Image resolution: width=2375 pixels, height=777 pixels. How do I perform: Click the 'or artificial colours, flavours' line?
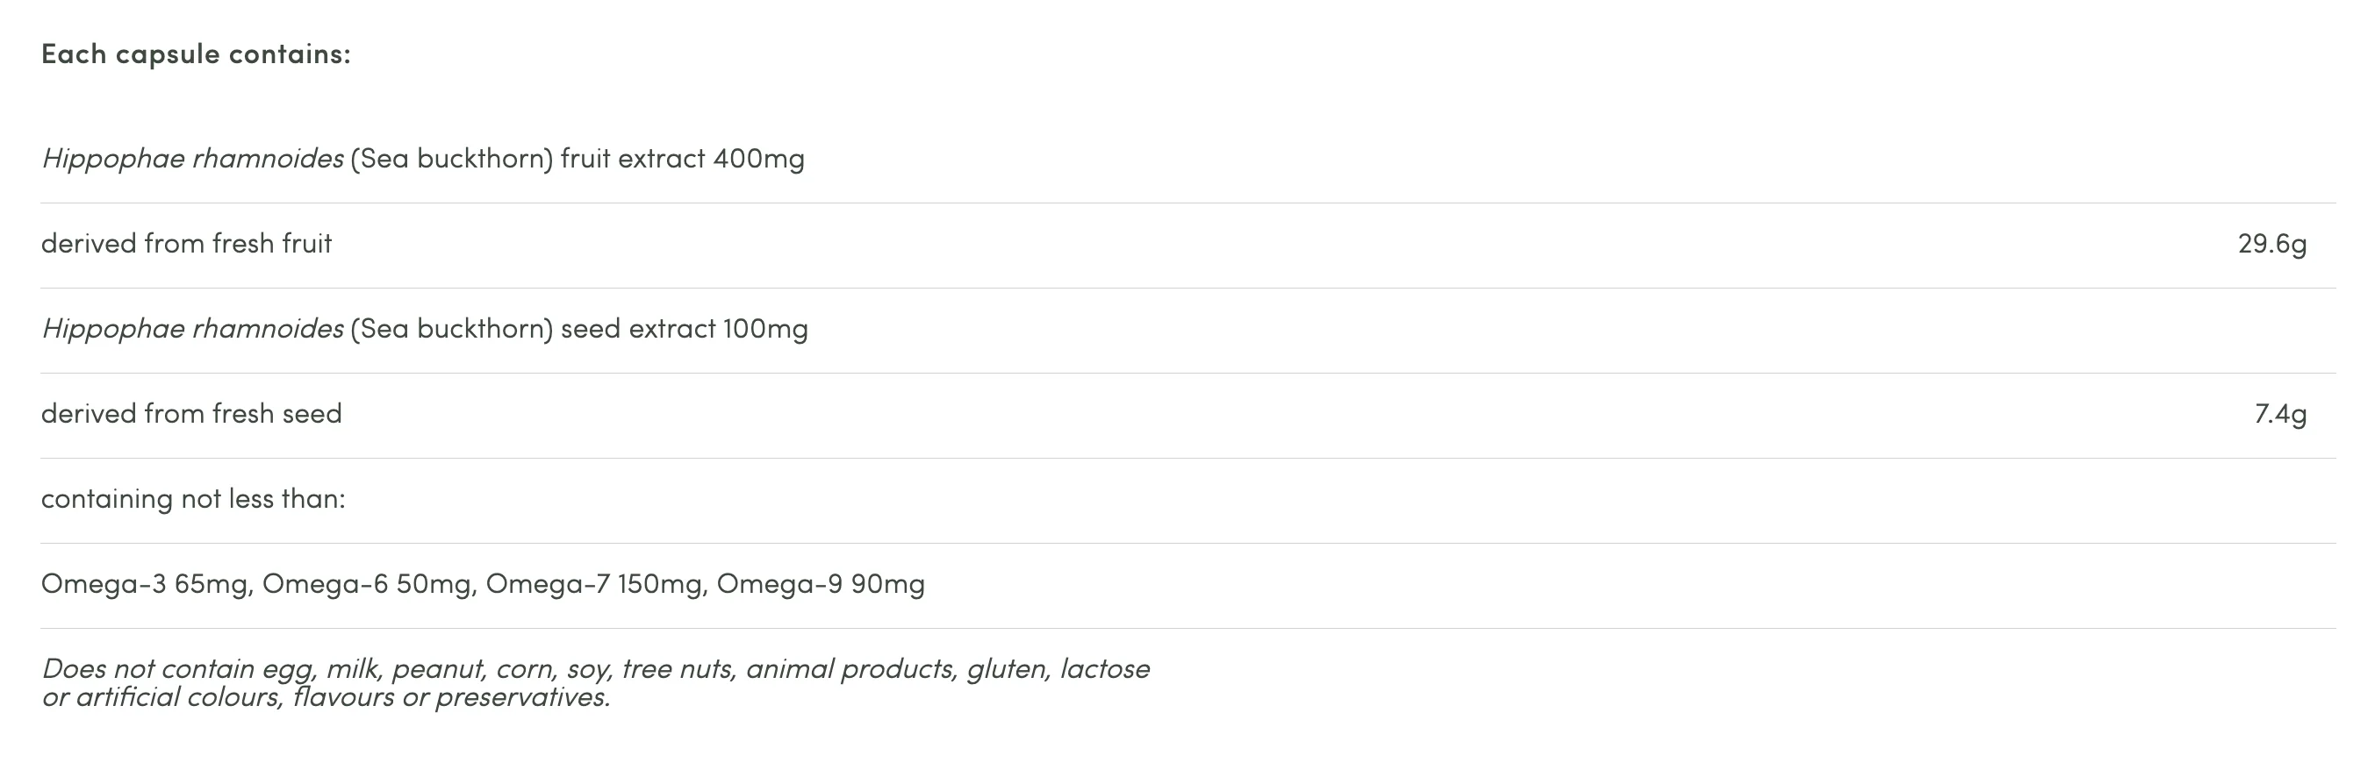coord(326,697)
